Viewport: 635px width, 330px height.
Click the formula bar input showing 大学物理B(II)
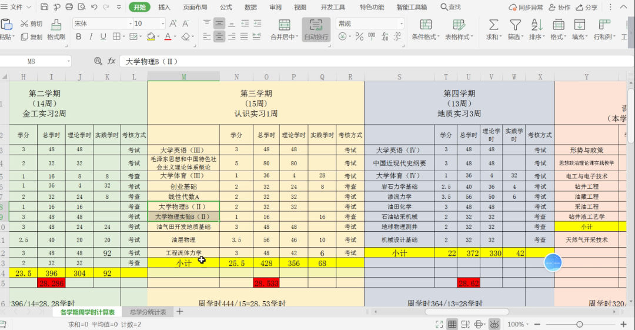(x=353, y=61)
